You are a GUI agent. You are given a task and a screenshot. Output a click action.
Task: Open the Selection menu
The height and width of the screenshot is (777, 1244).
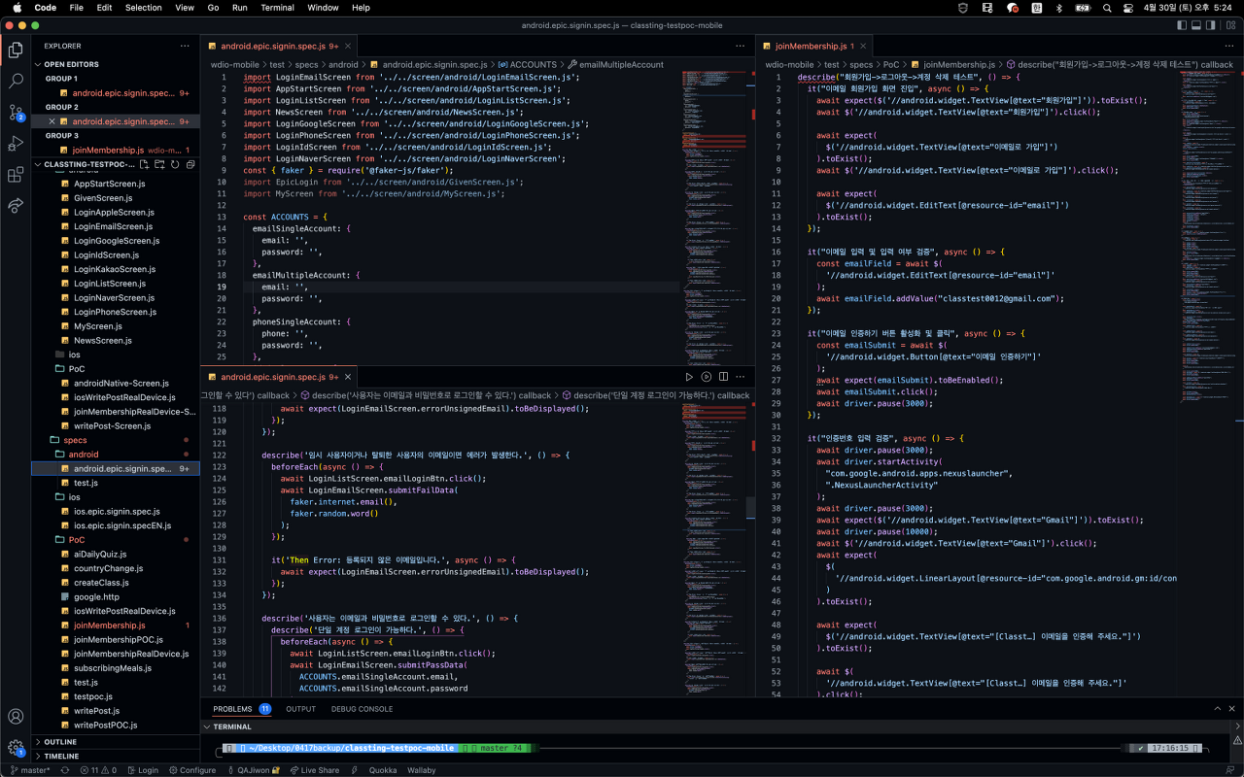click(143, 8)
